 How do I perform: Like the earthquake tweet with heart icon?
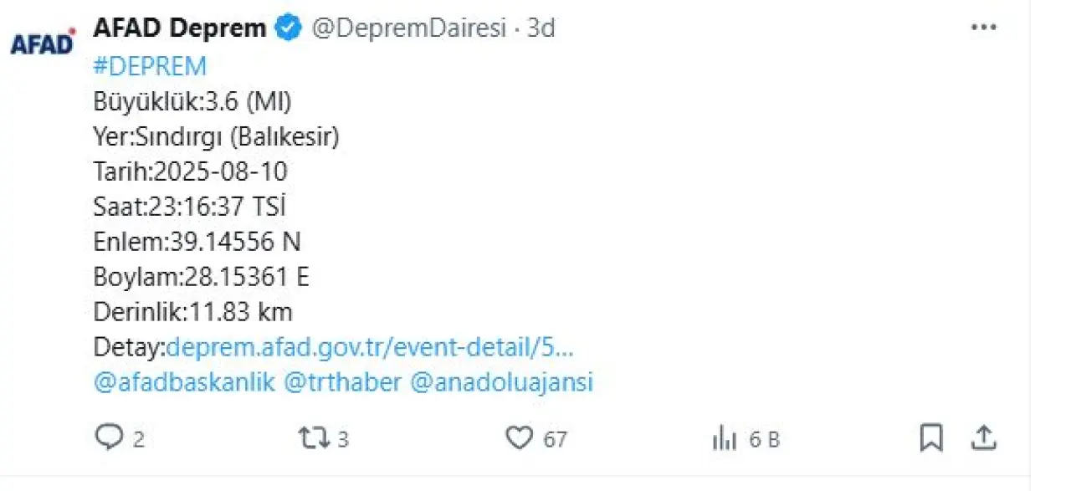coord(520,437)
